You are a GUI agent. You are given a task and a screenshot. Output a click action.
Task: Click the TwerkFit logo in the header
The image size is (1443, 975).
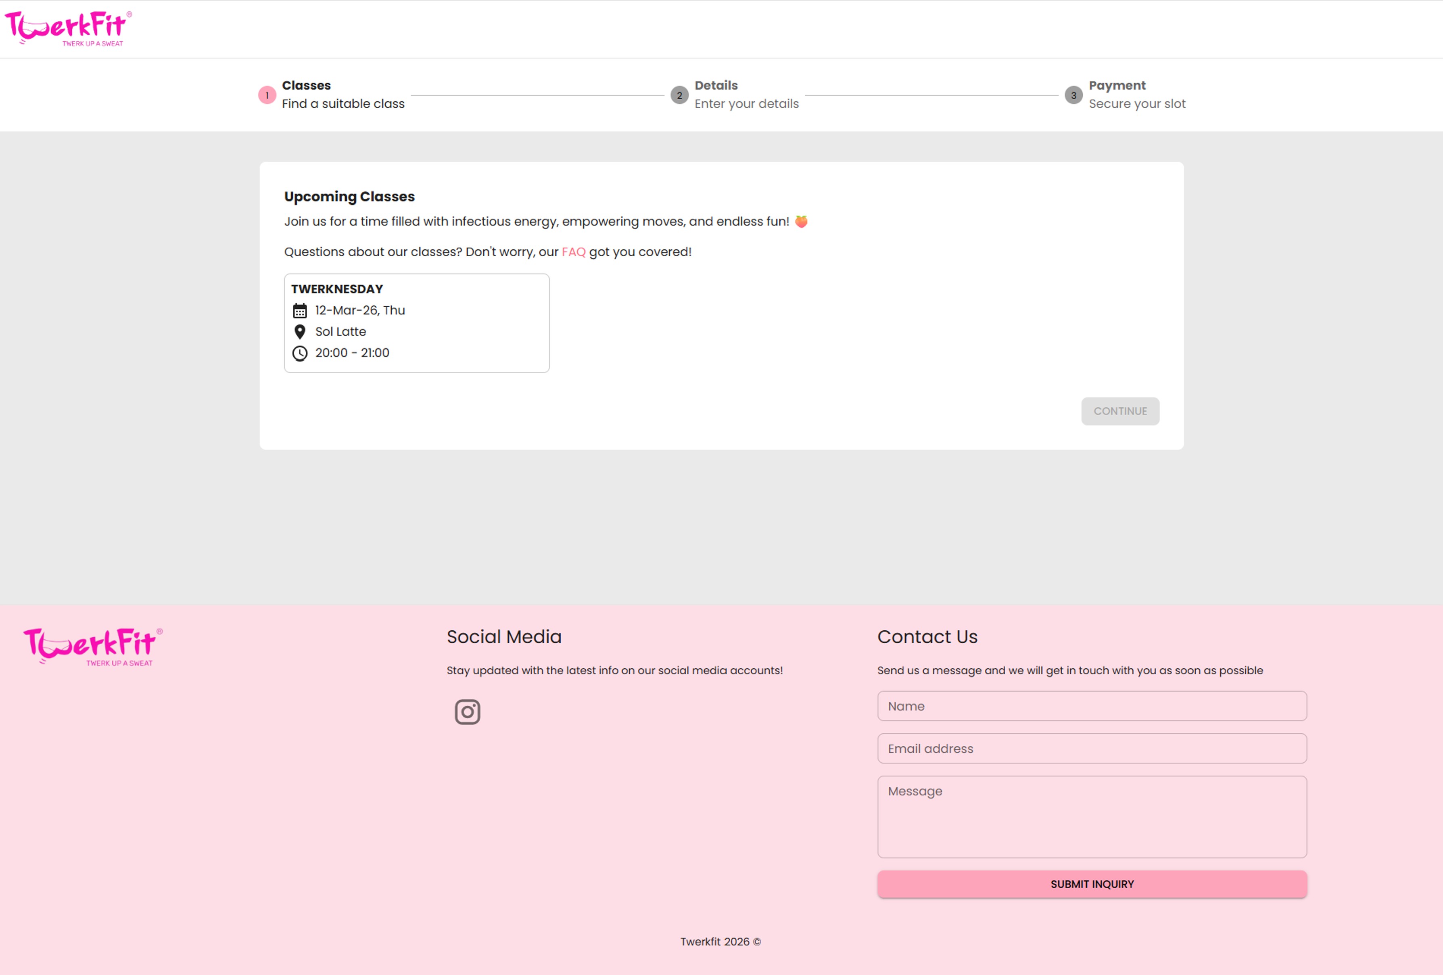point(68,28)
